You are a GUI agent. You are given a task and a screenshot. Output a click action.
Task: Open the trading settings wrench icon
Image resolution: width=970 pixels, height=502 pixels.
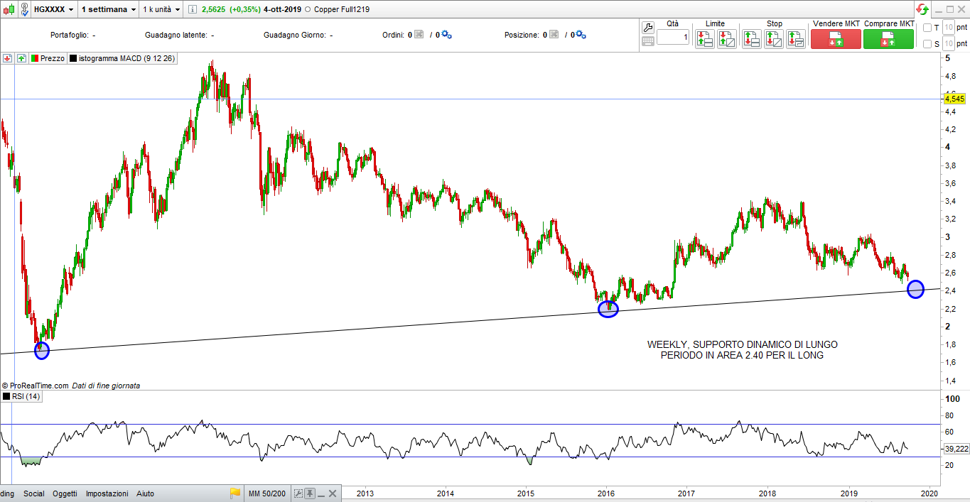[647, 27]
